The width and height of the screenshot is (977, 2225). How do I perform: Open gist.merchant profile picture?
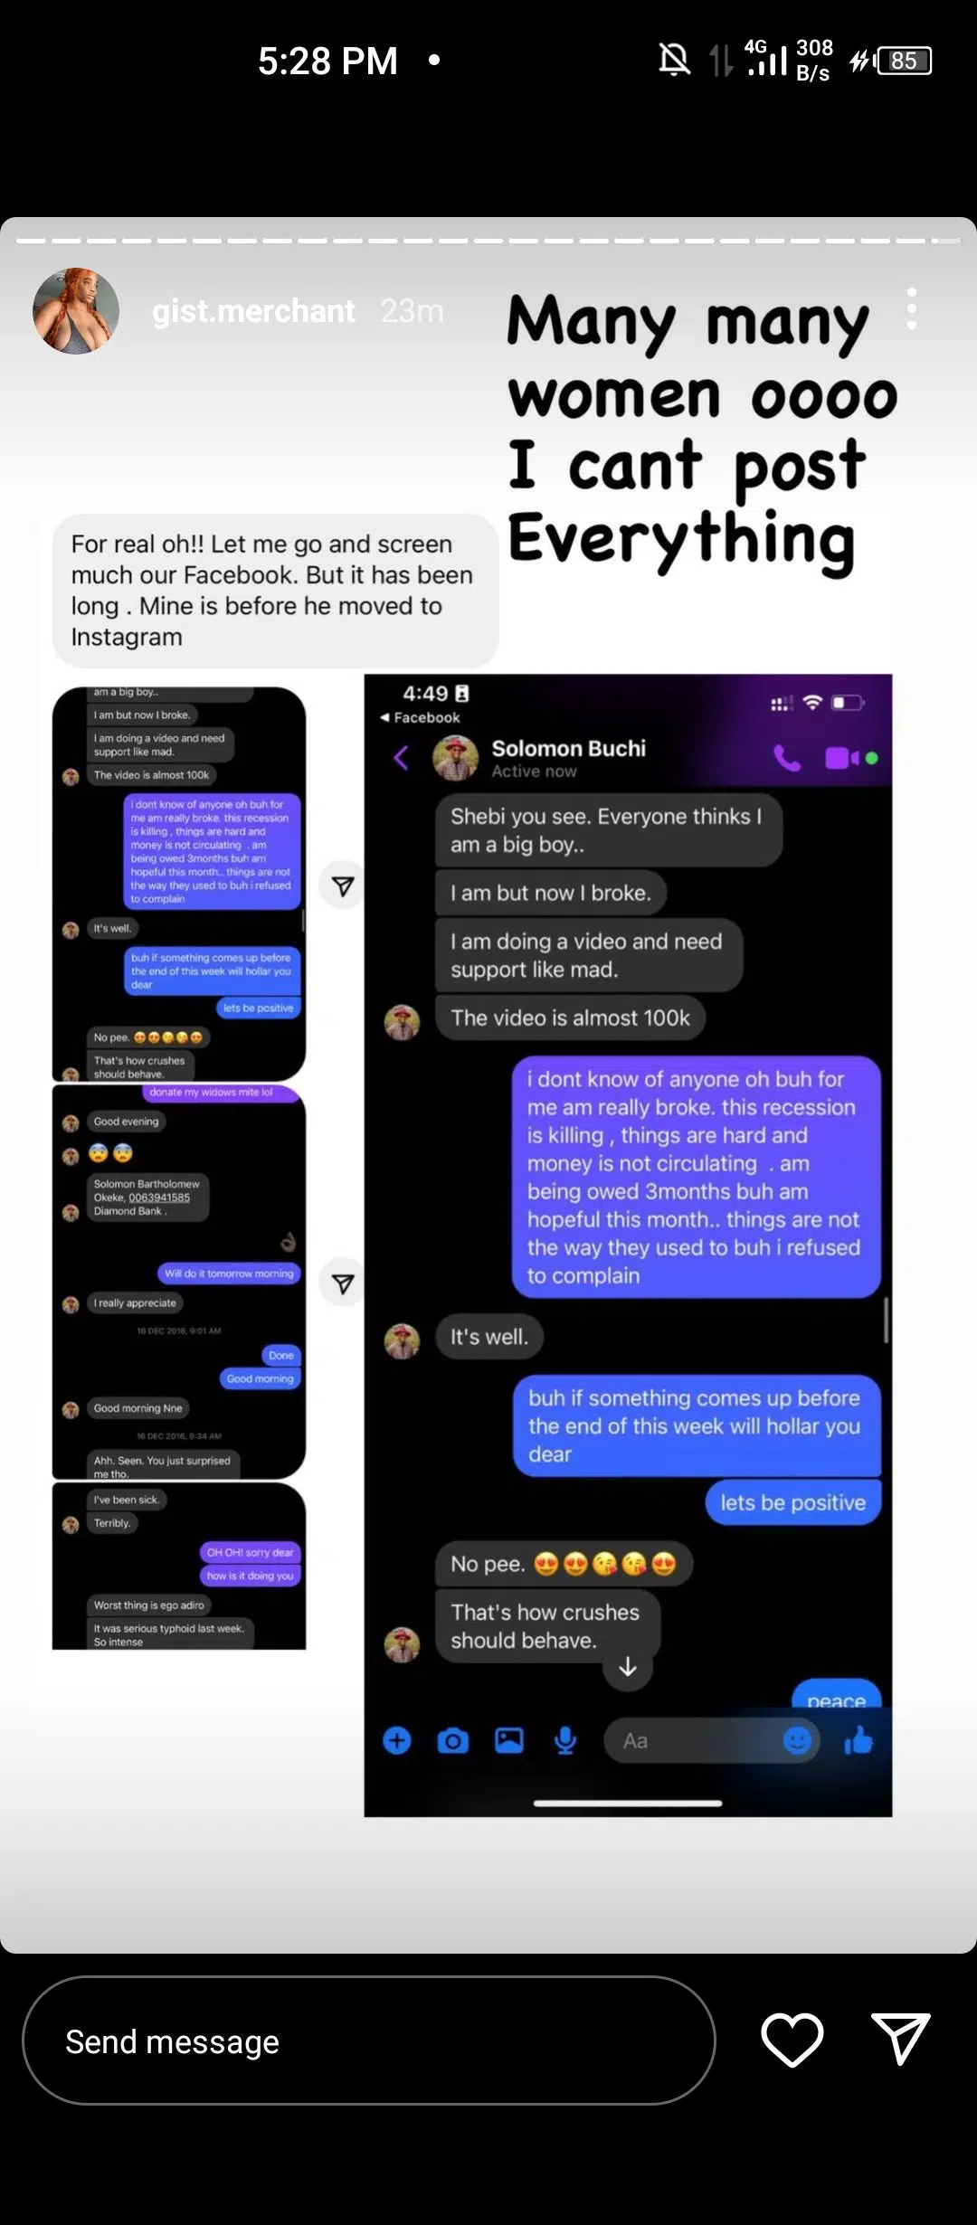tap(76, 310)
